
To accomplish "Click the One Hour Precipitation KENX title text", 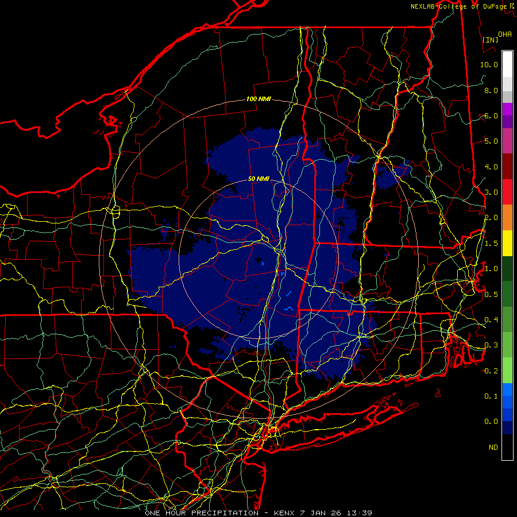I will (x=258, y=513).
